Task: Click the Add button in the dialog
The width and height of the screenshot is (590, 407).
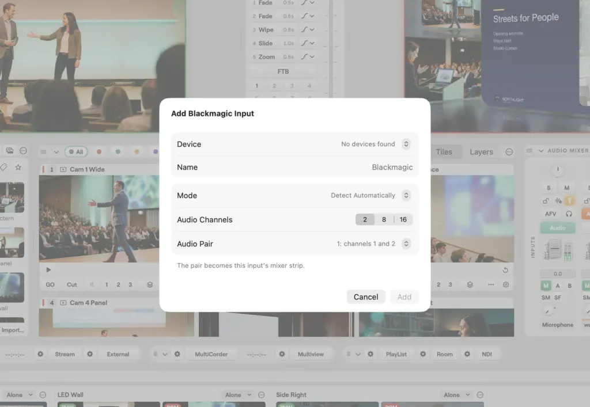Action: pos(404,297)
